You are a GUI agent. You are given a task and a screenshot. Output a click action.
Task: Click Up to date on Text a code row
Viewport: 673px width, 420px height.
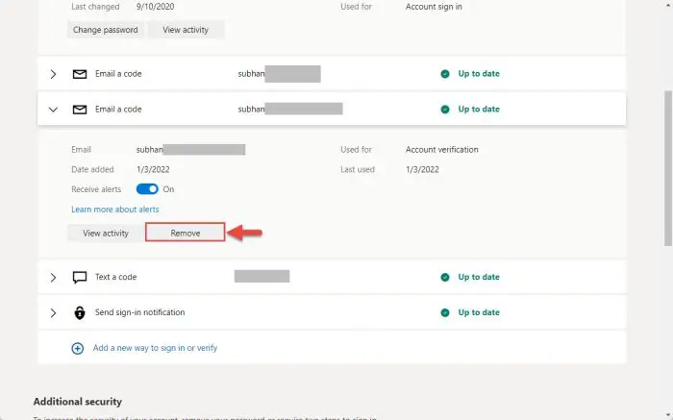point(479,277)
